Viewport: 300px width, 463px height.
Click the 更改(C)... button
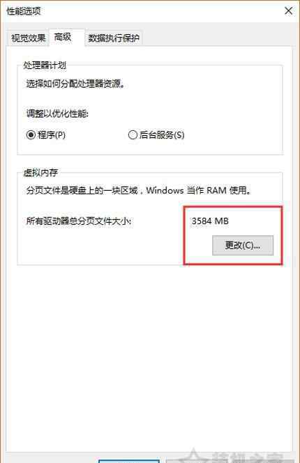click(243, 245)
